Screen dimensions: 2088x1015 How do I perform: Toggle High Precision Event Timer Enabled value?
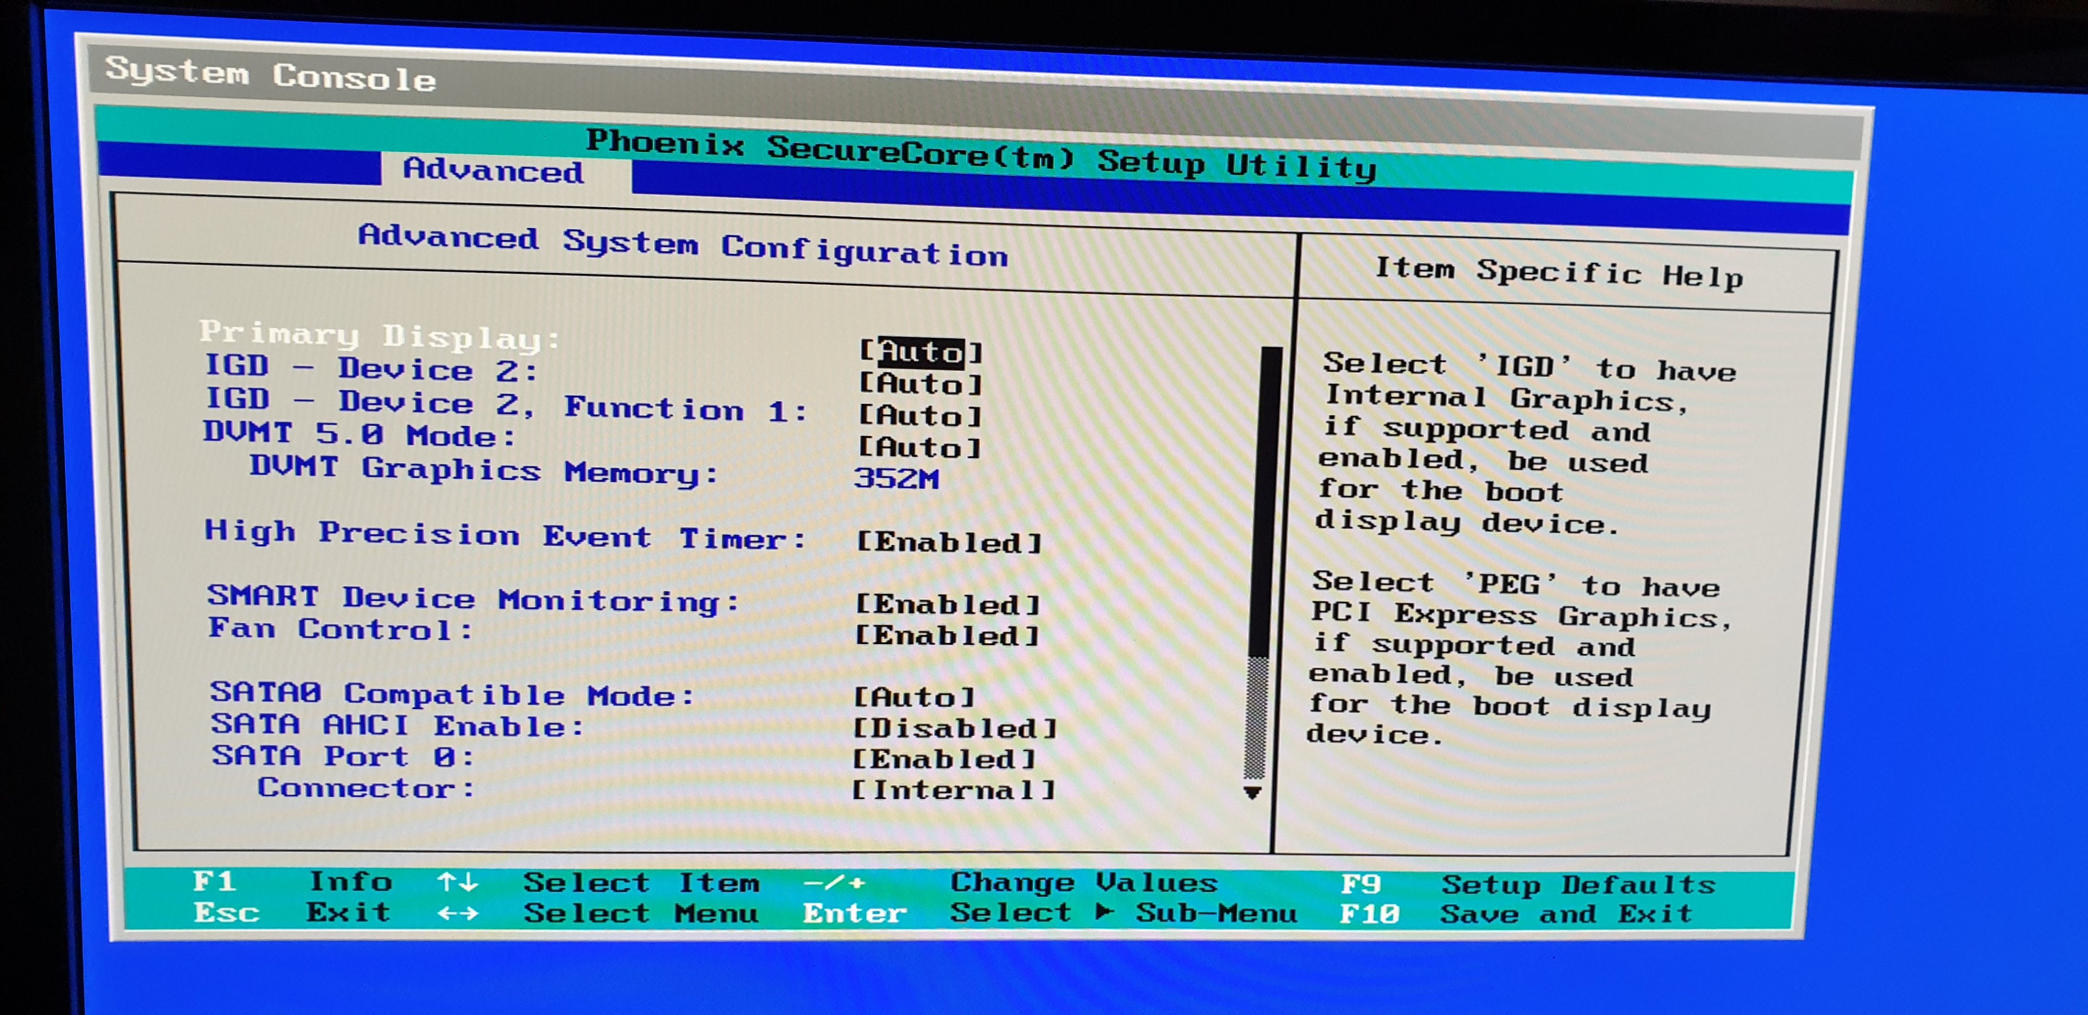click(x=948, y=541)
